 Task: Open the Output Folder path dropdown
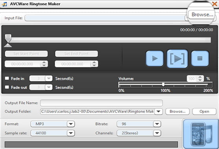click(158, 111)
